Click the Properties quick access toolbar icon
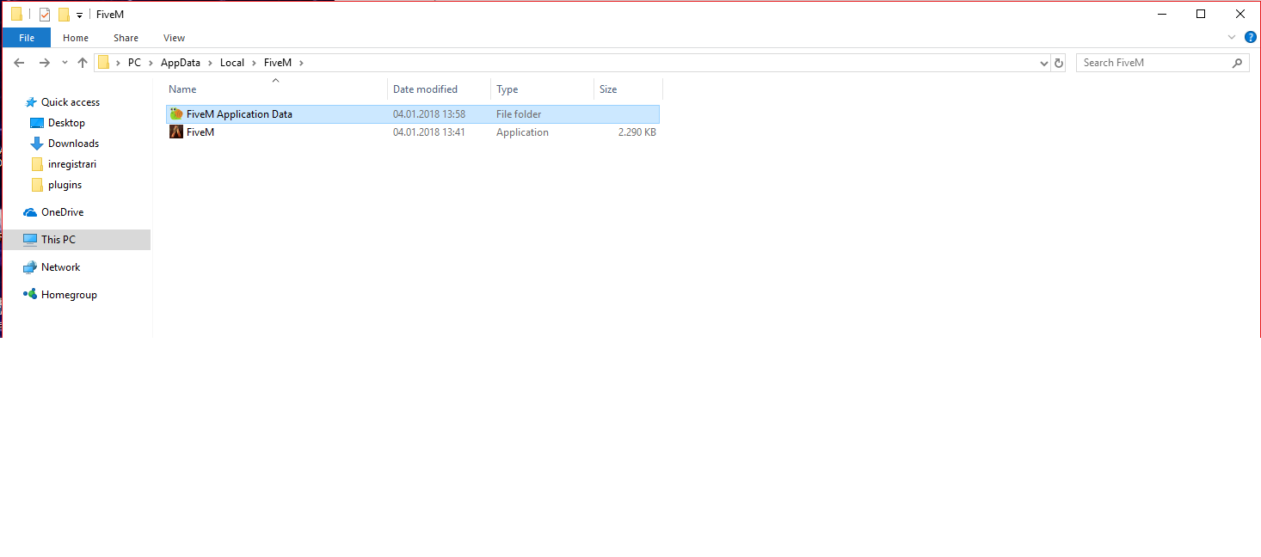This screenshot has width=1261, height=557. (45, 14)
